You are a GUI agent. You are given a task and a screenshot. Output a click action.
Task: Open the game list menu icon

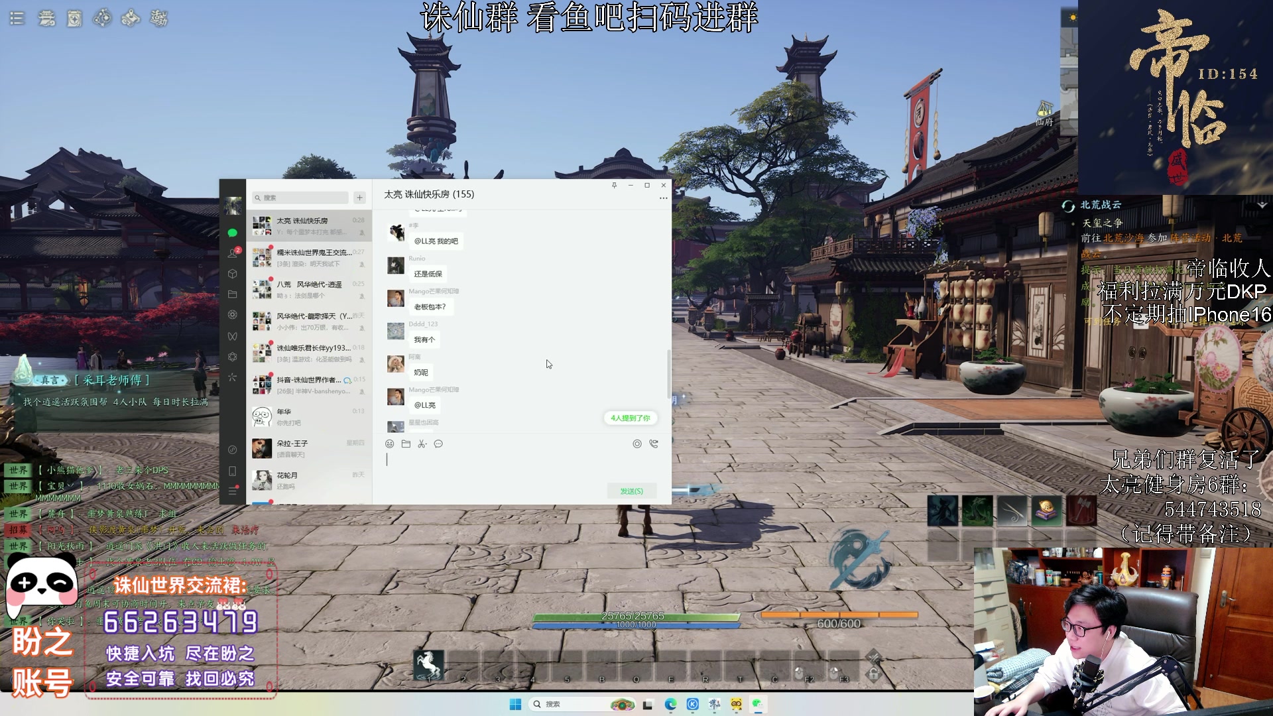coord(17,19)
